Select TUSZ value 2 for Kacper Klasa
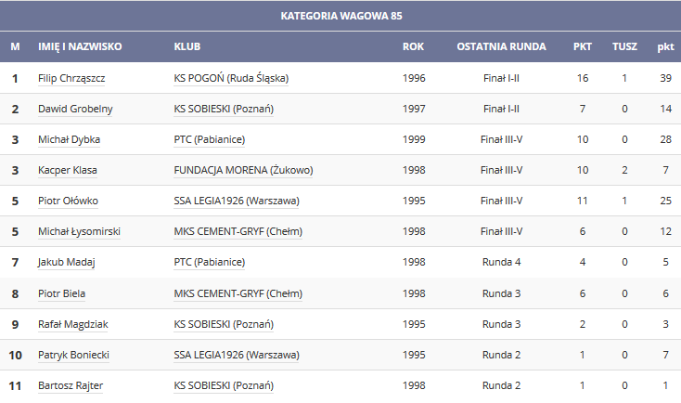The width and height of the screenshot is (681, 403). pyautogui.click(x=624, y=170)
